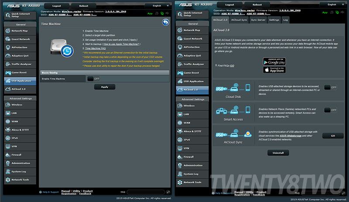349x202 pixels.
Task: Open LAN icon in left window sidebar
Action: tap(8, 113)
